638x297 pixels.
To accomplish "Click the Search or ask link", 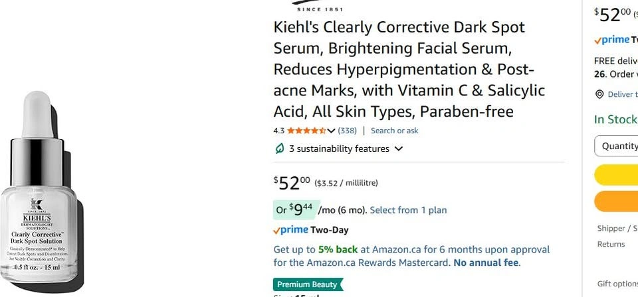I will 395,131.
